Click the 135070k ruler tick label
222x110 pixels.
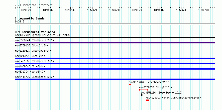coord(204,10)
